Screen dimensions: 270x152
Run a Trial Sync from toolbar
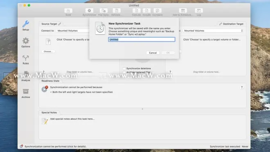[103, 11]
